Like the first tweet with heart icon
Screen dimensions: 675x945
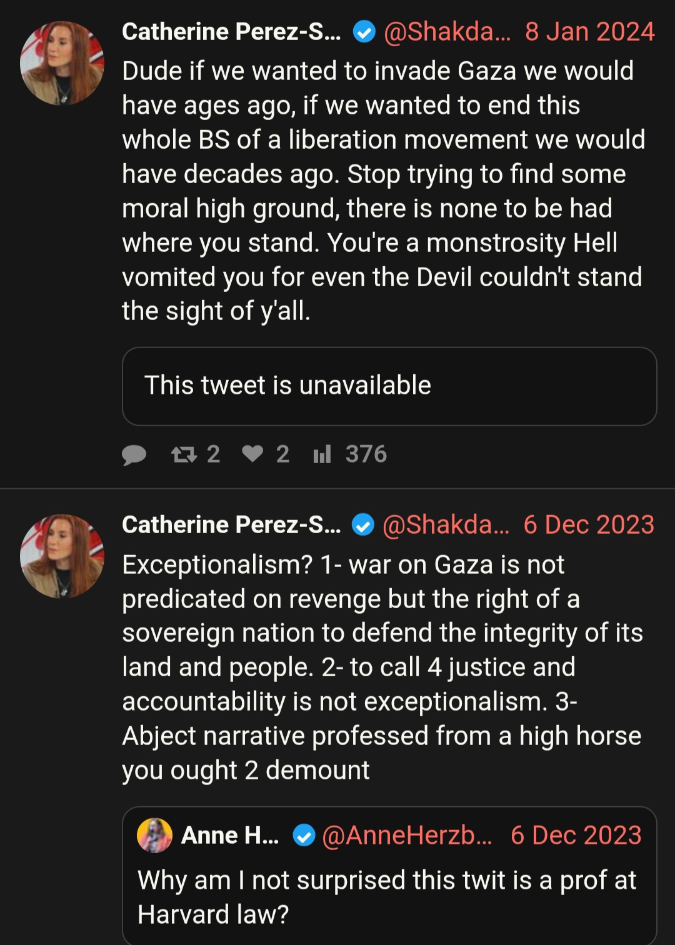[252, 454]
